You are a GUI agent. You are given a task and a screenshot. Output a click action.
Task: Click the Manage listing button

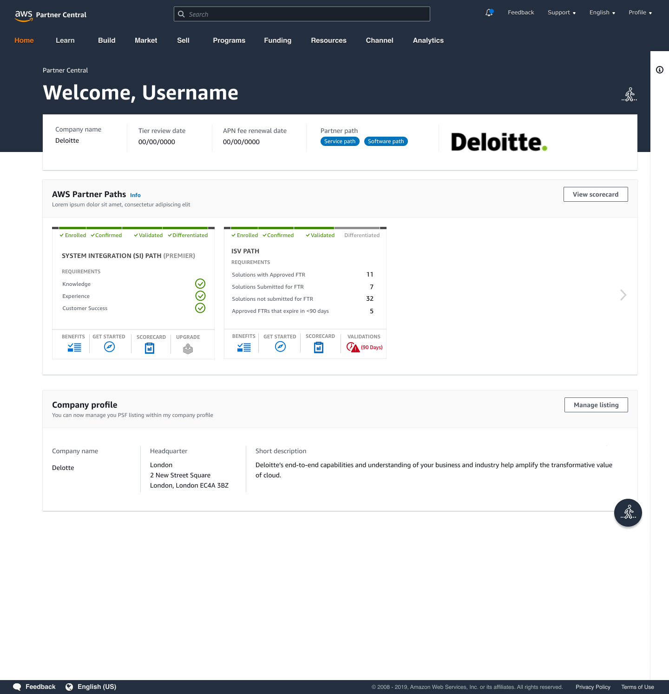click(596, 405)
